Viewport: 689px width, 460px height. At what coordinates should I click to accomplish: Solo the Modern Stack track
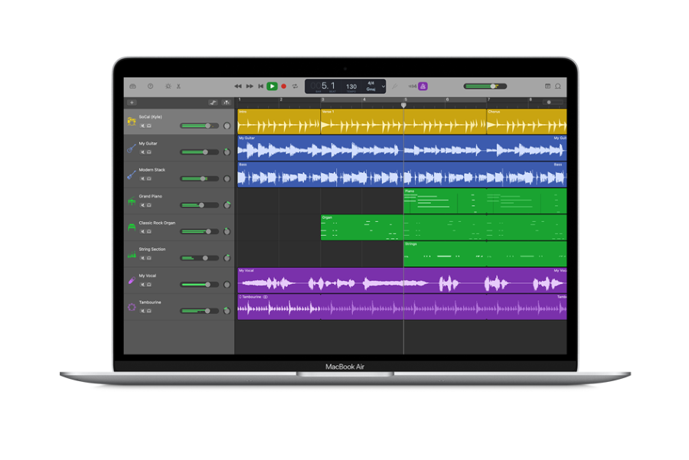[149, 179]
